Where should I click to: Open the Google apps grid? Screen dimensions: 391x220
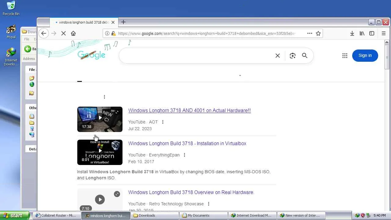[345, 56]
